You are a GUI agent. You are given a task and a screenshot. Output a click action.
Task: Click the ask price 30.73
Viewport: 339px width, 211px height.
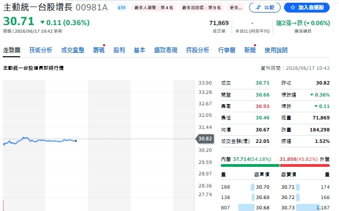pos(288,208)
